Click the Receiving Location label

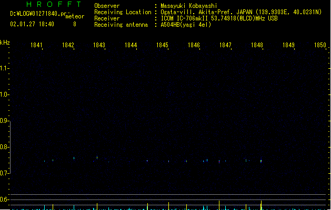pyautogui.click(x=123, y=12)
